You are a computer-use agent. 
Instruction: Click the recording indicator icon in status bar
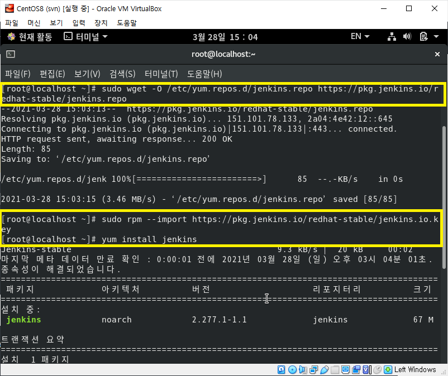click(356, 370)
